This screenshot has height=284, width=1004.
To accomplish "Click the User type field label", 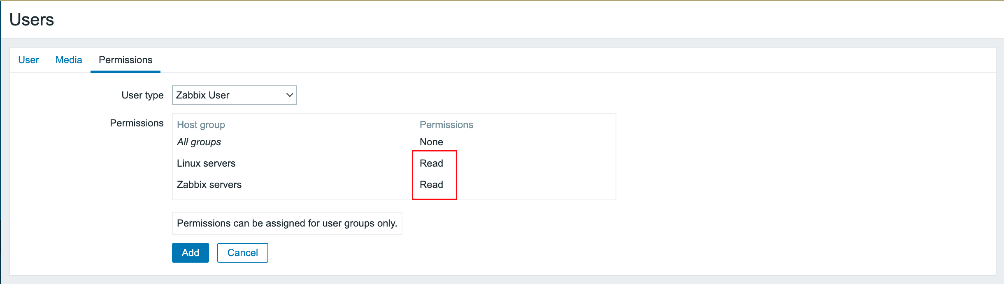I will tap(142, 95).
